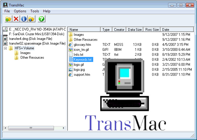Image resolution: width=197 pixels, height=140 pixels.
Task: Select Other Resources folder in tree
Action: pyautogui.click(x=32, y=58)
